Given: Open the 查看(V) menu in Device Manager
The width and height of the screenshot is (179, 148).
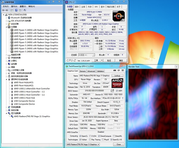Looking at the screenshot, I should [x=23, y=7].
